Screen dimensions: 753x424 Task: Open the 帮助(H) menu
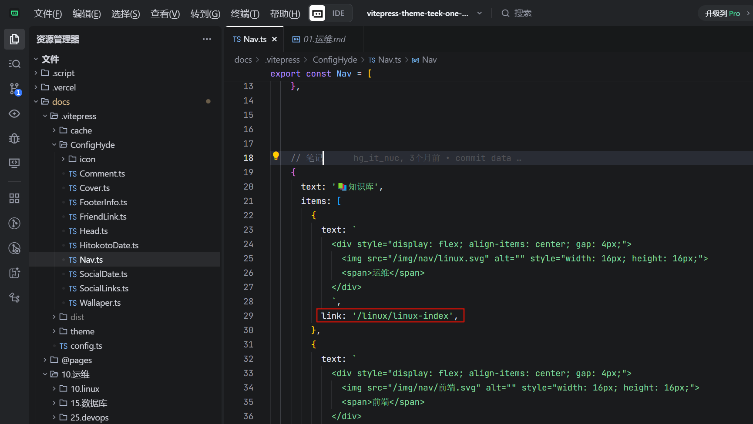285,13
